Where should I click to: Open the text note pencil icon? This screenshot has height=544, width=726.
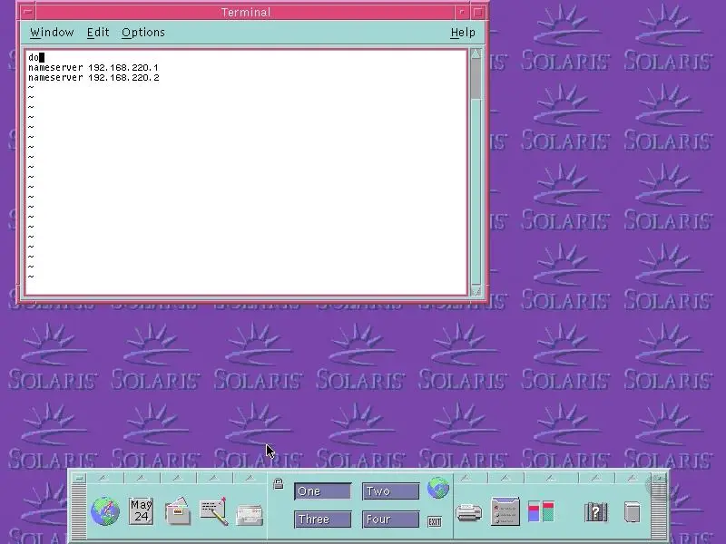(214, 511)
